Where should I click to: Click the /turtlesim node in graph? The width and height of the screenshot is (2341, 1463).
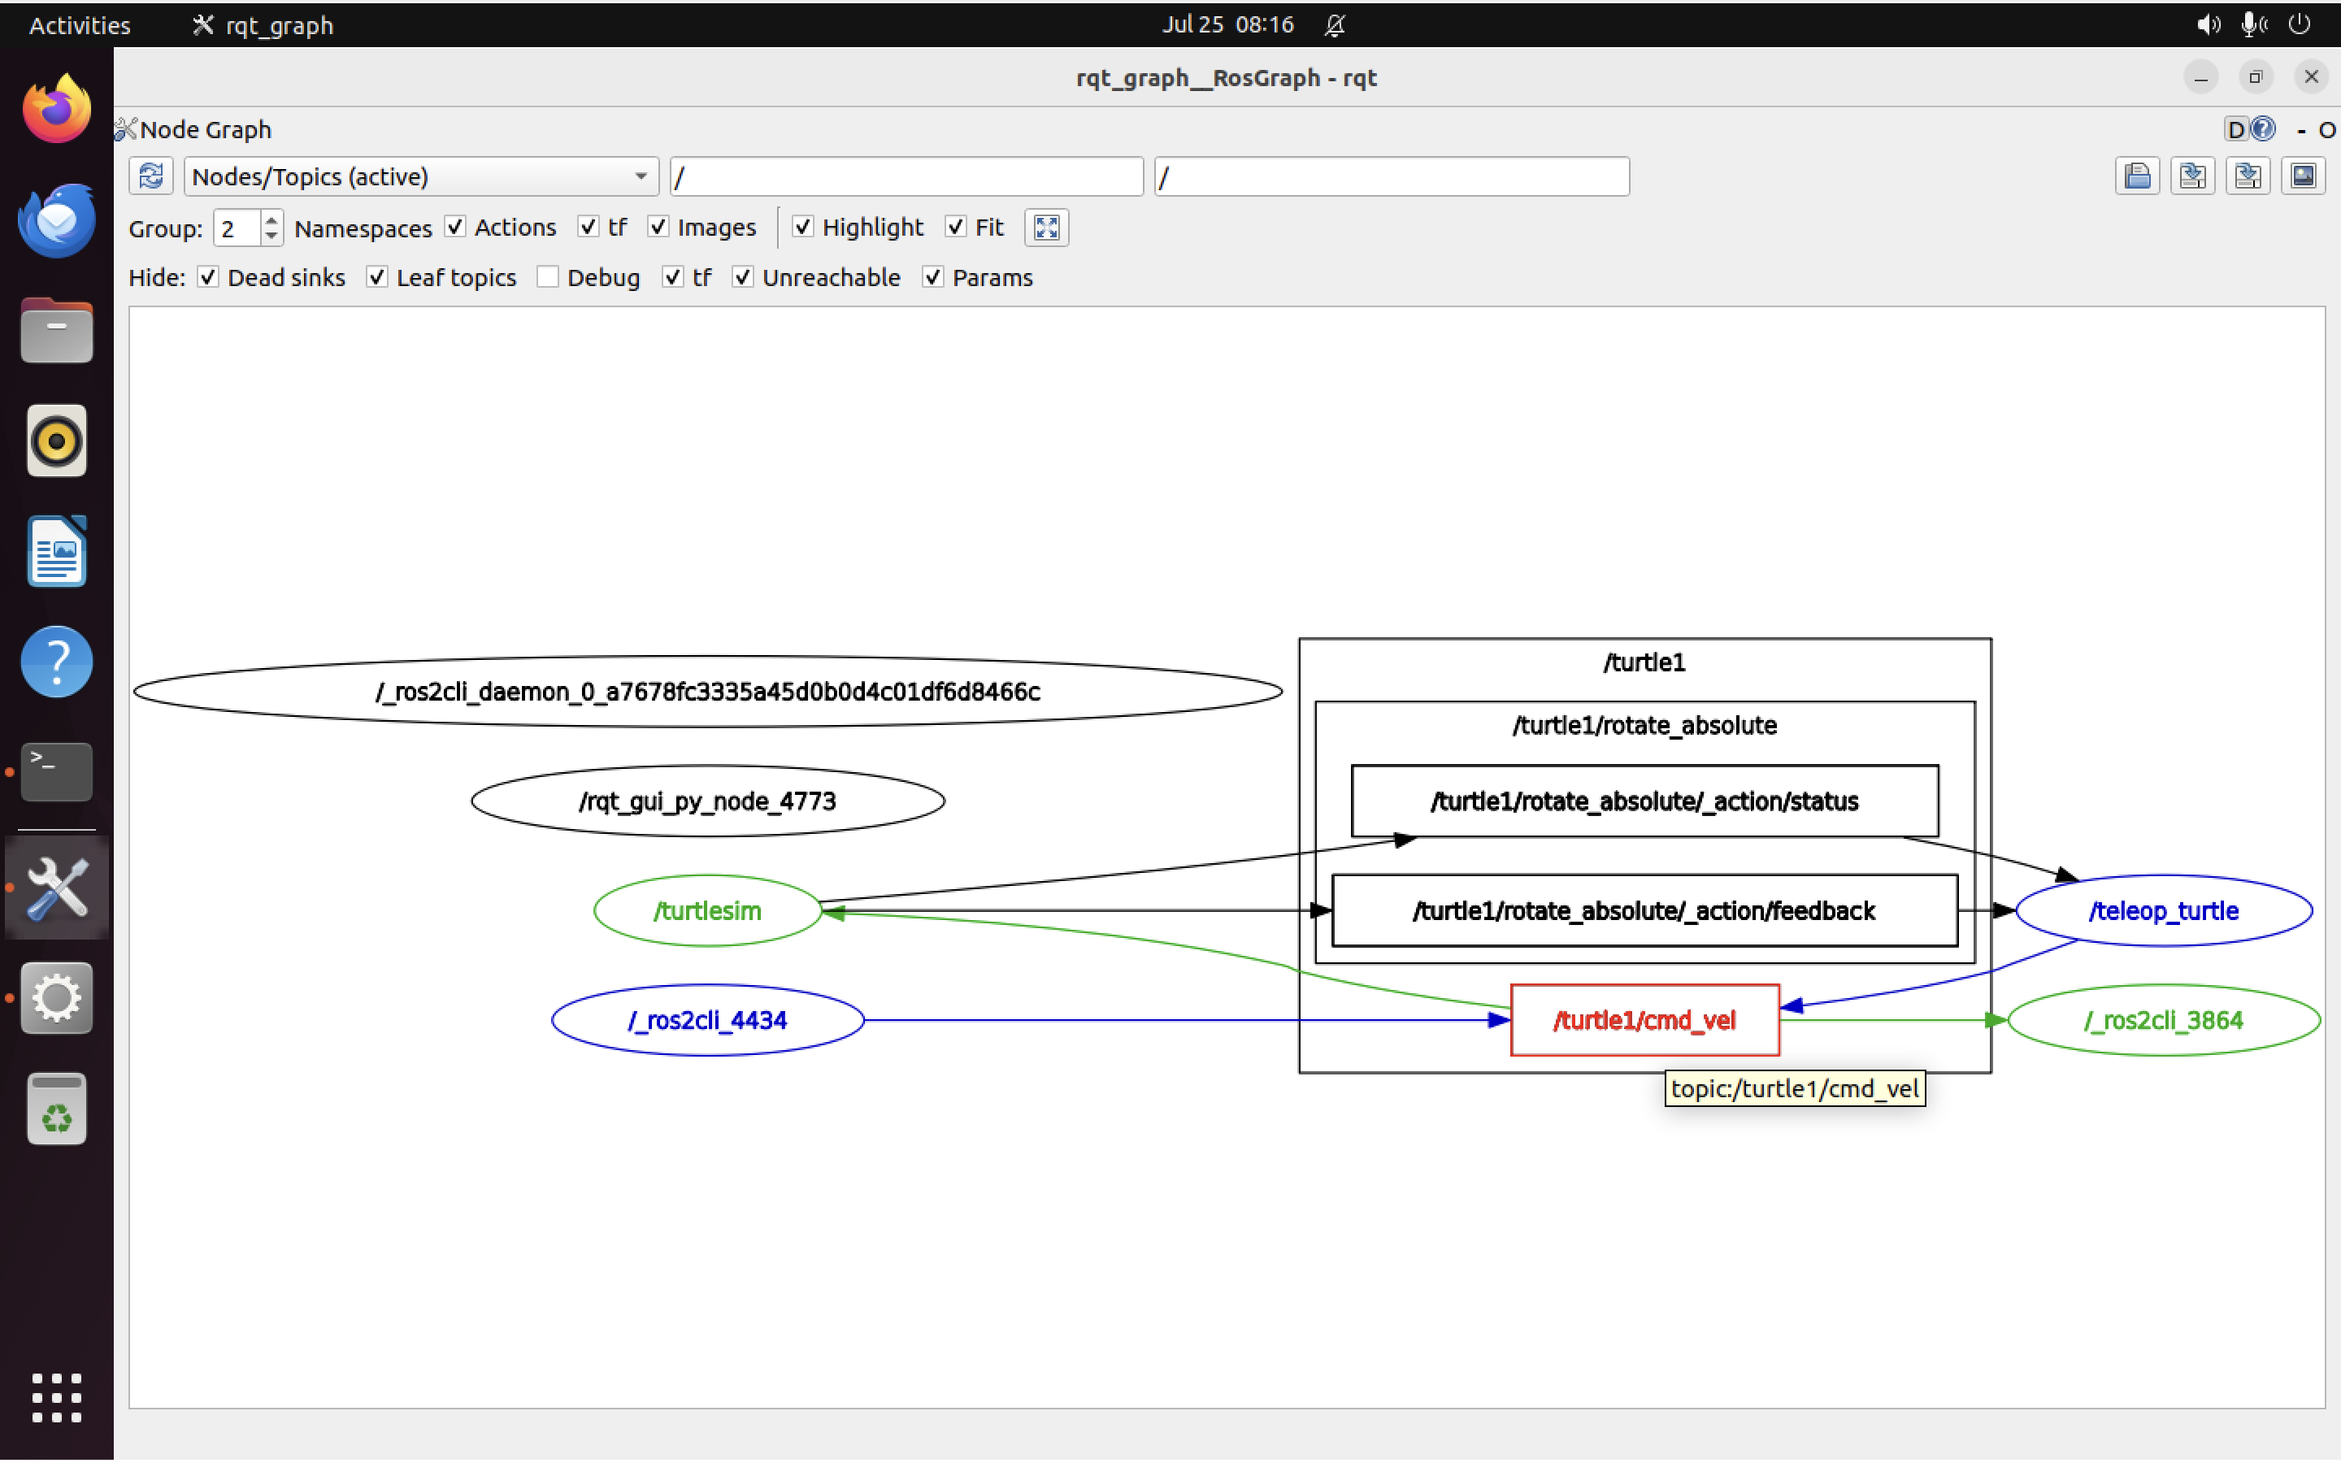click(707, 910)
